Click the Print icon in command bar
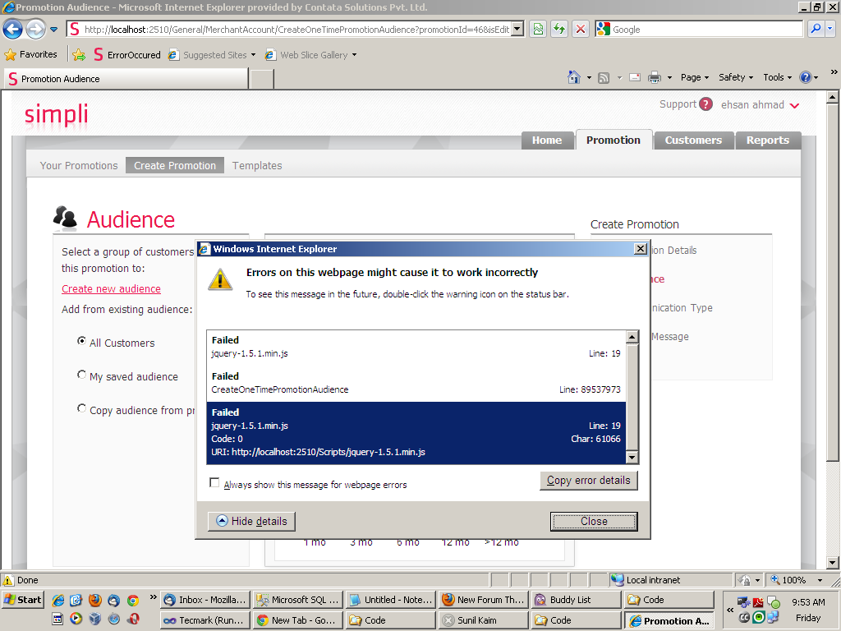841x631 pixels. pyautogui.click(x=655, y=77)
